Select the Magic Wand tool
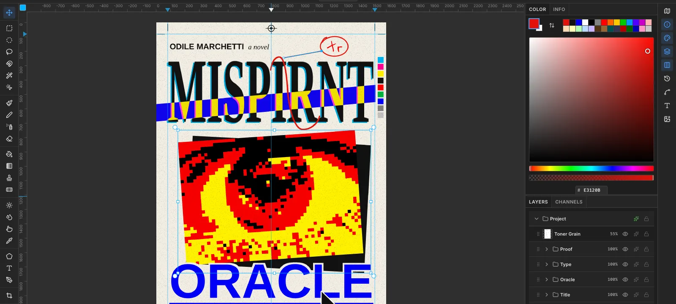This screenshot has height=304, width=676. (x=9, y=76)
